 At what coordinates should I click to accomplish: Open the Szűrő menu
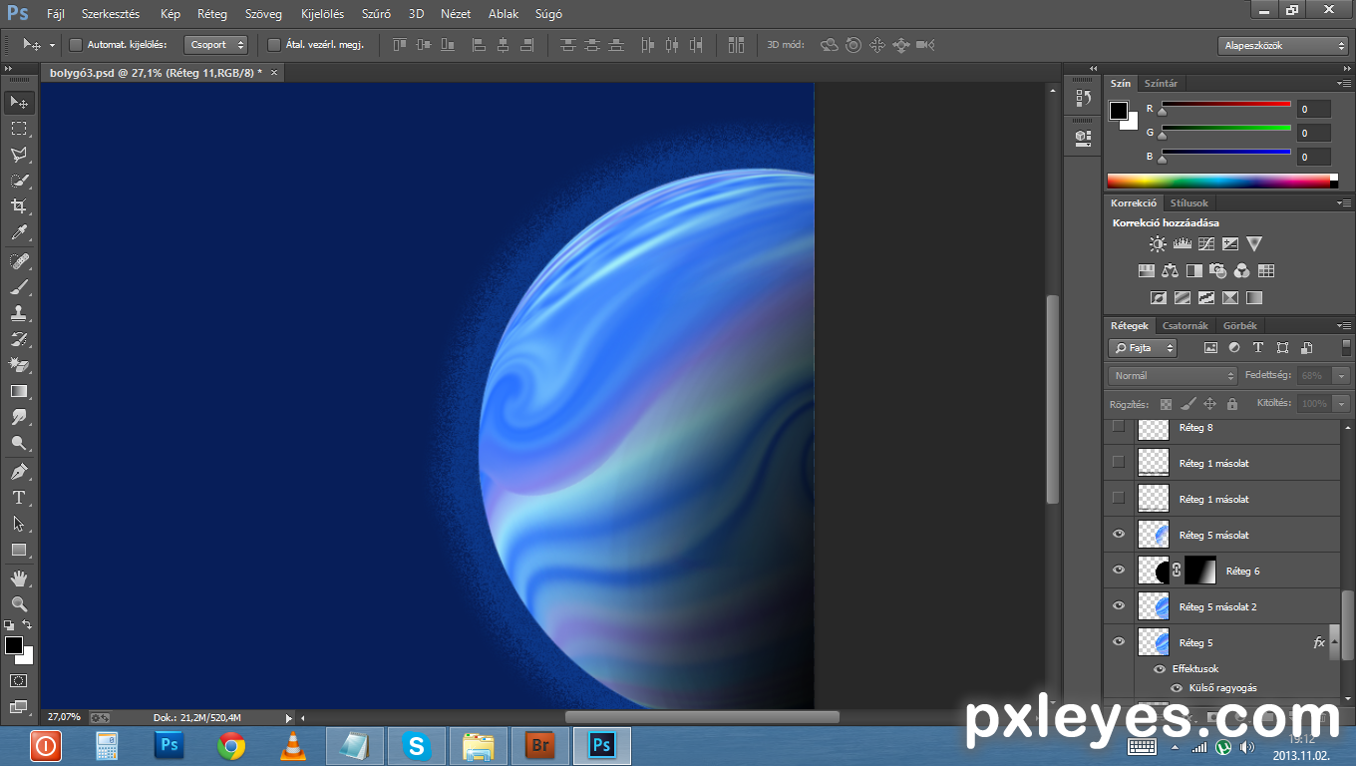pyautogui.click(x=376, y=14)
